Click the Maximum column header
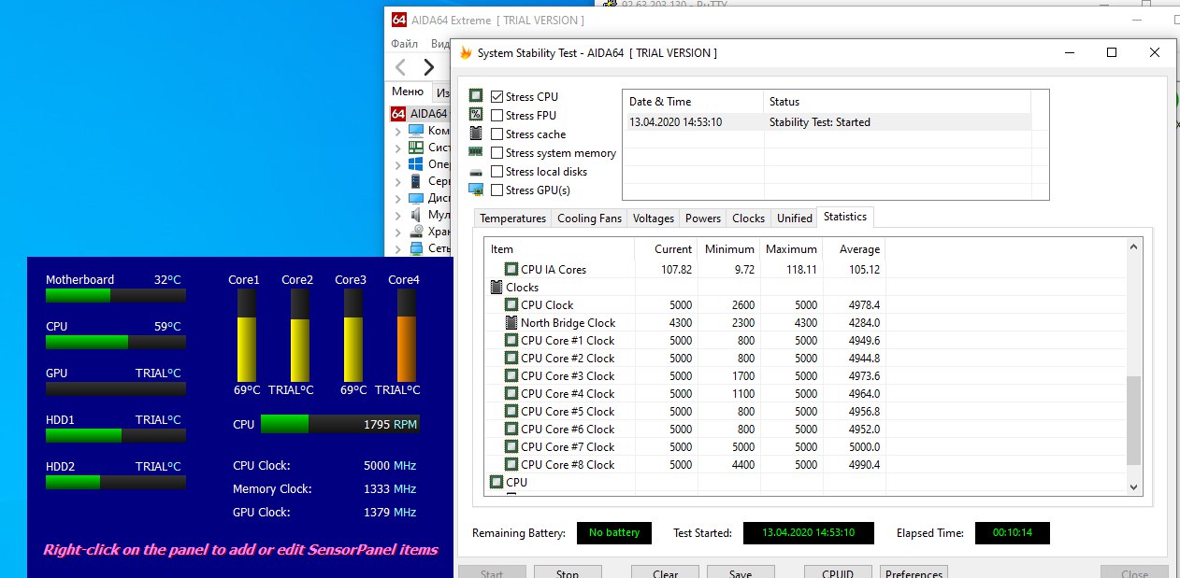Viewport: 1180px width, 578px height. tap(791, 249)
